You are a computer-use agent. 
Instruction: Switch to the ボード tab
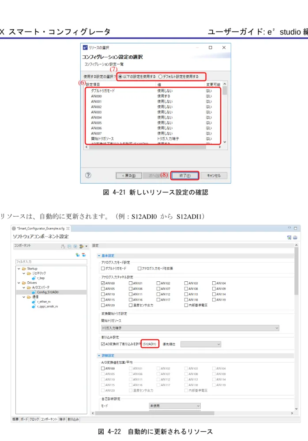(24, 419)
